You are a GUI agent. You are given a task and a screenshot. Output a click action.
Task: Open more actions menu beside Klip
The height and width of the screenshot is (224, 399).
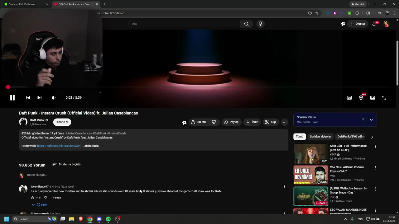coord(285,122)
